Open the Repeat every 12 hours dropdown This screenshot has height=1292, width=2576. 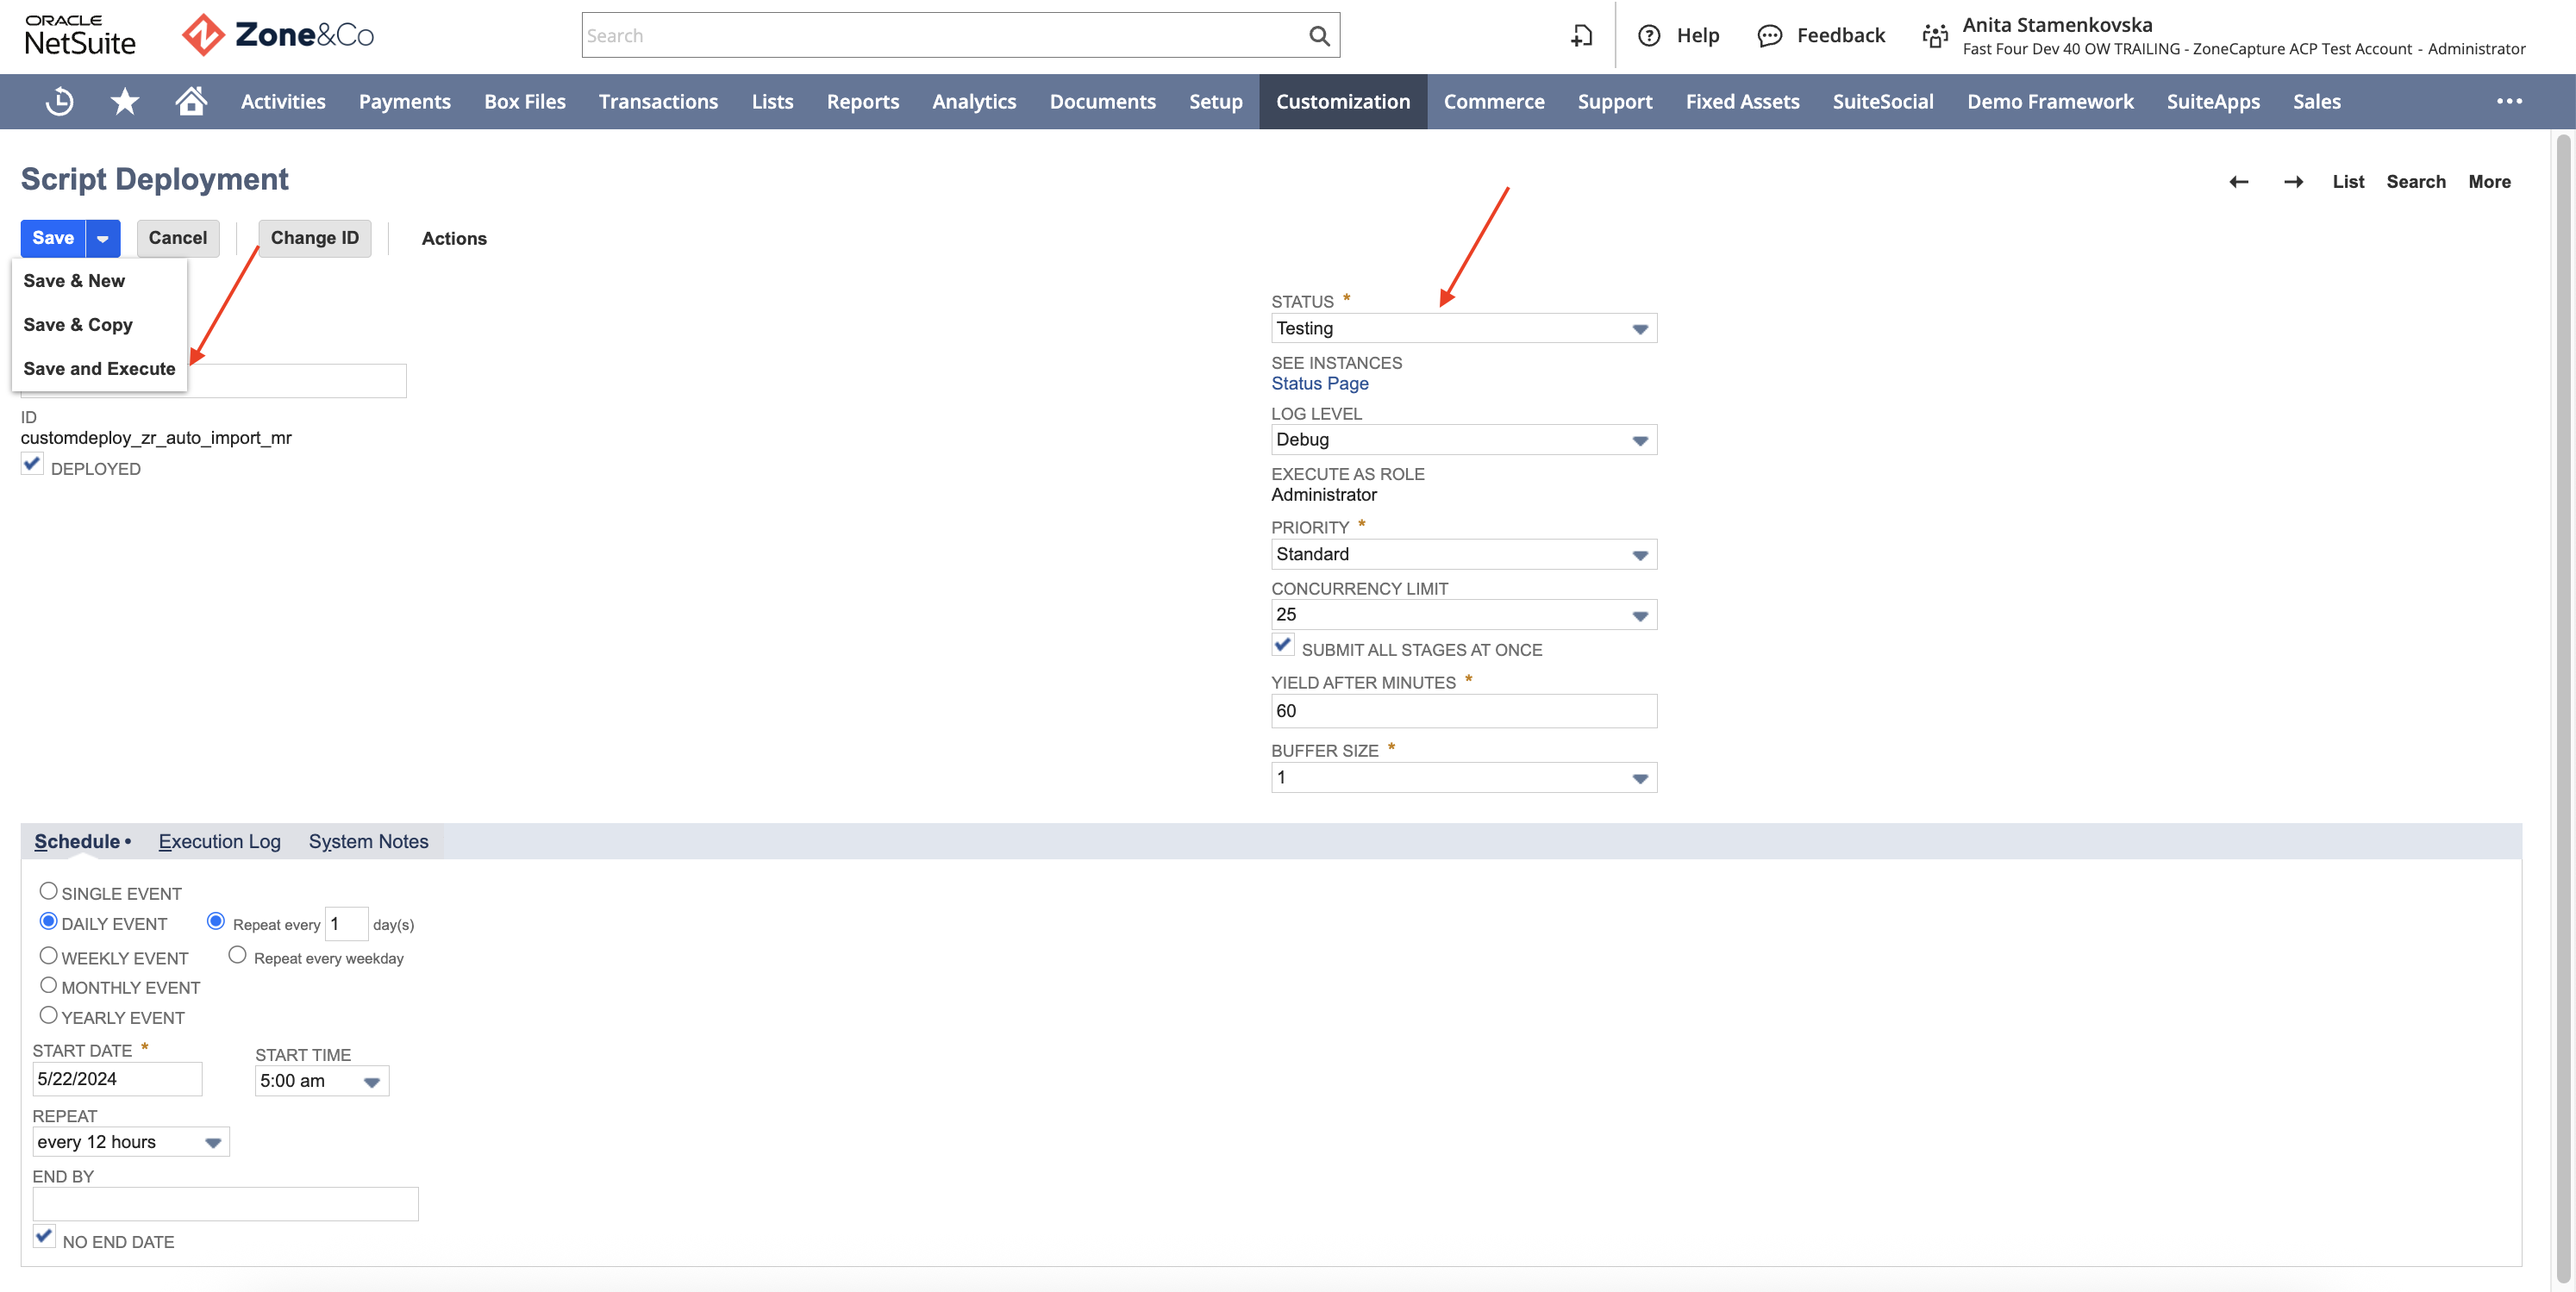click(x=131, y=1142)
